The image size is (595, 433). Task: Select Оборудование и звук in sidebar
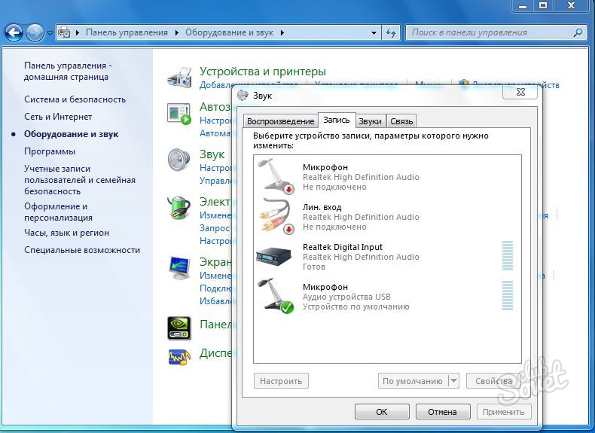pyautogui.click(x=71, y=134)
